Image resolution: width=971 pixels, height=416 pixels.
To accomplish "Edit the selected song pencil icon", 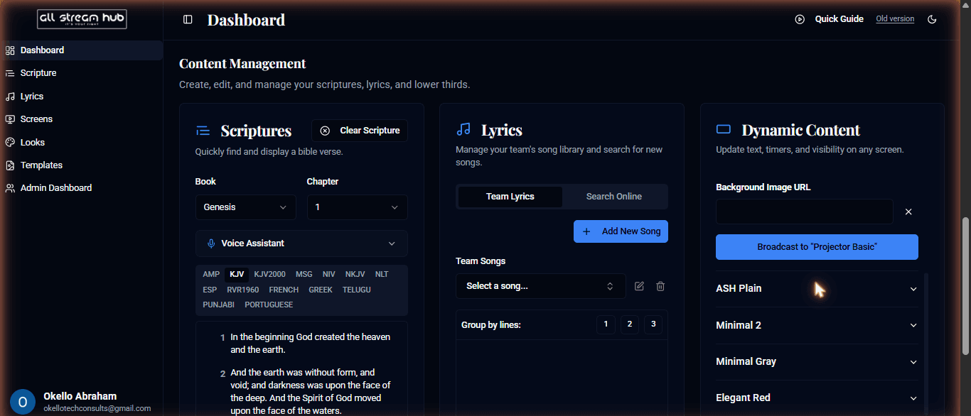I will tap(639, 286).
